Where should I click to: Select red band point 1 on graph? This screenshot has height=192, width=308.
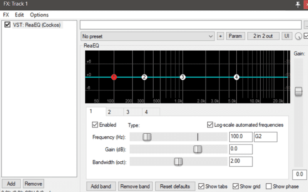(x=114, y=77)
